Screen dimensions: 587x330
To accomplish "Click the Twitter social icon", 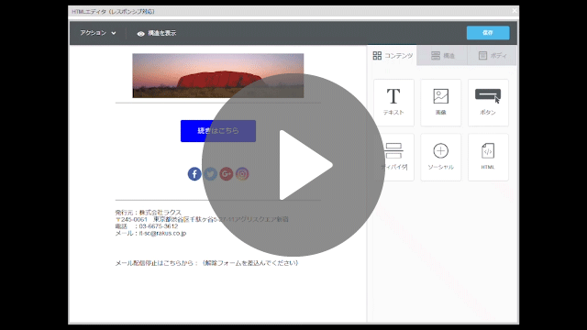I will [x=210, y=174].
